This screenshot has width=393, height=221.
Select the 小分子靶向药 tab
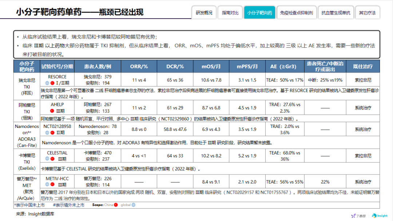[259, 12]
